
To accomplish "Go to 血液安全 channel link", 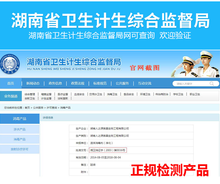I will click(x=79, y=94).
